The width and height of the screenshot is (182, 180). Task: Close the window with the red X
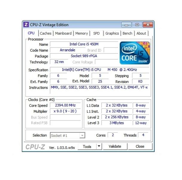pos(148,25)
